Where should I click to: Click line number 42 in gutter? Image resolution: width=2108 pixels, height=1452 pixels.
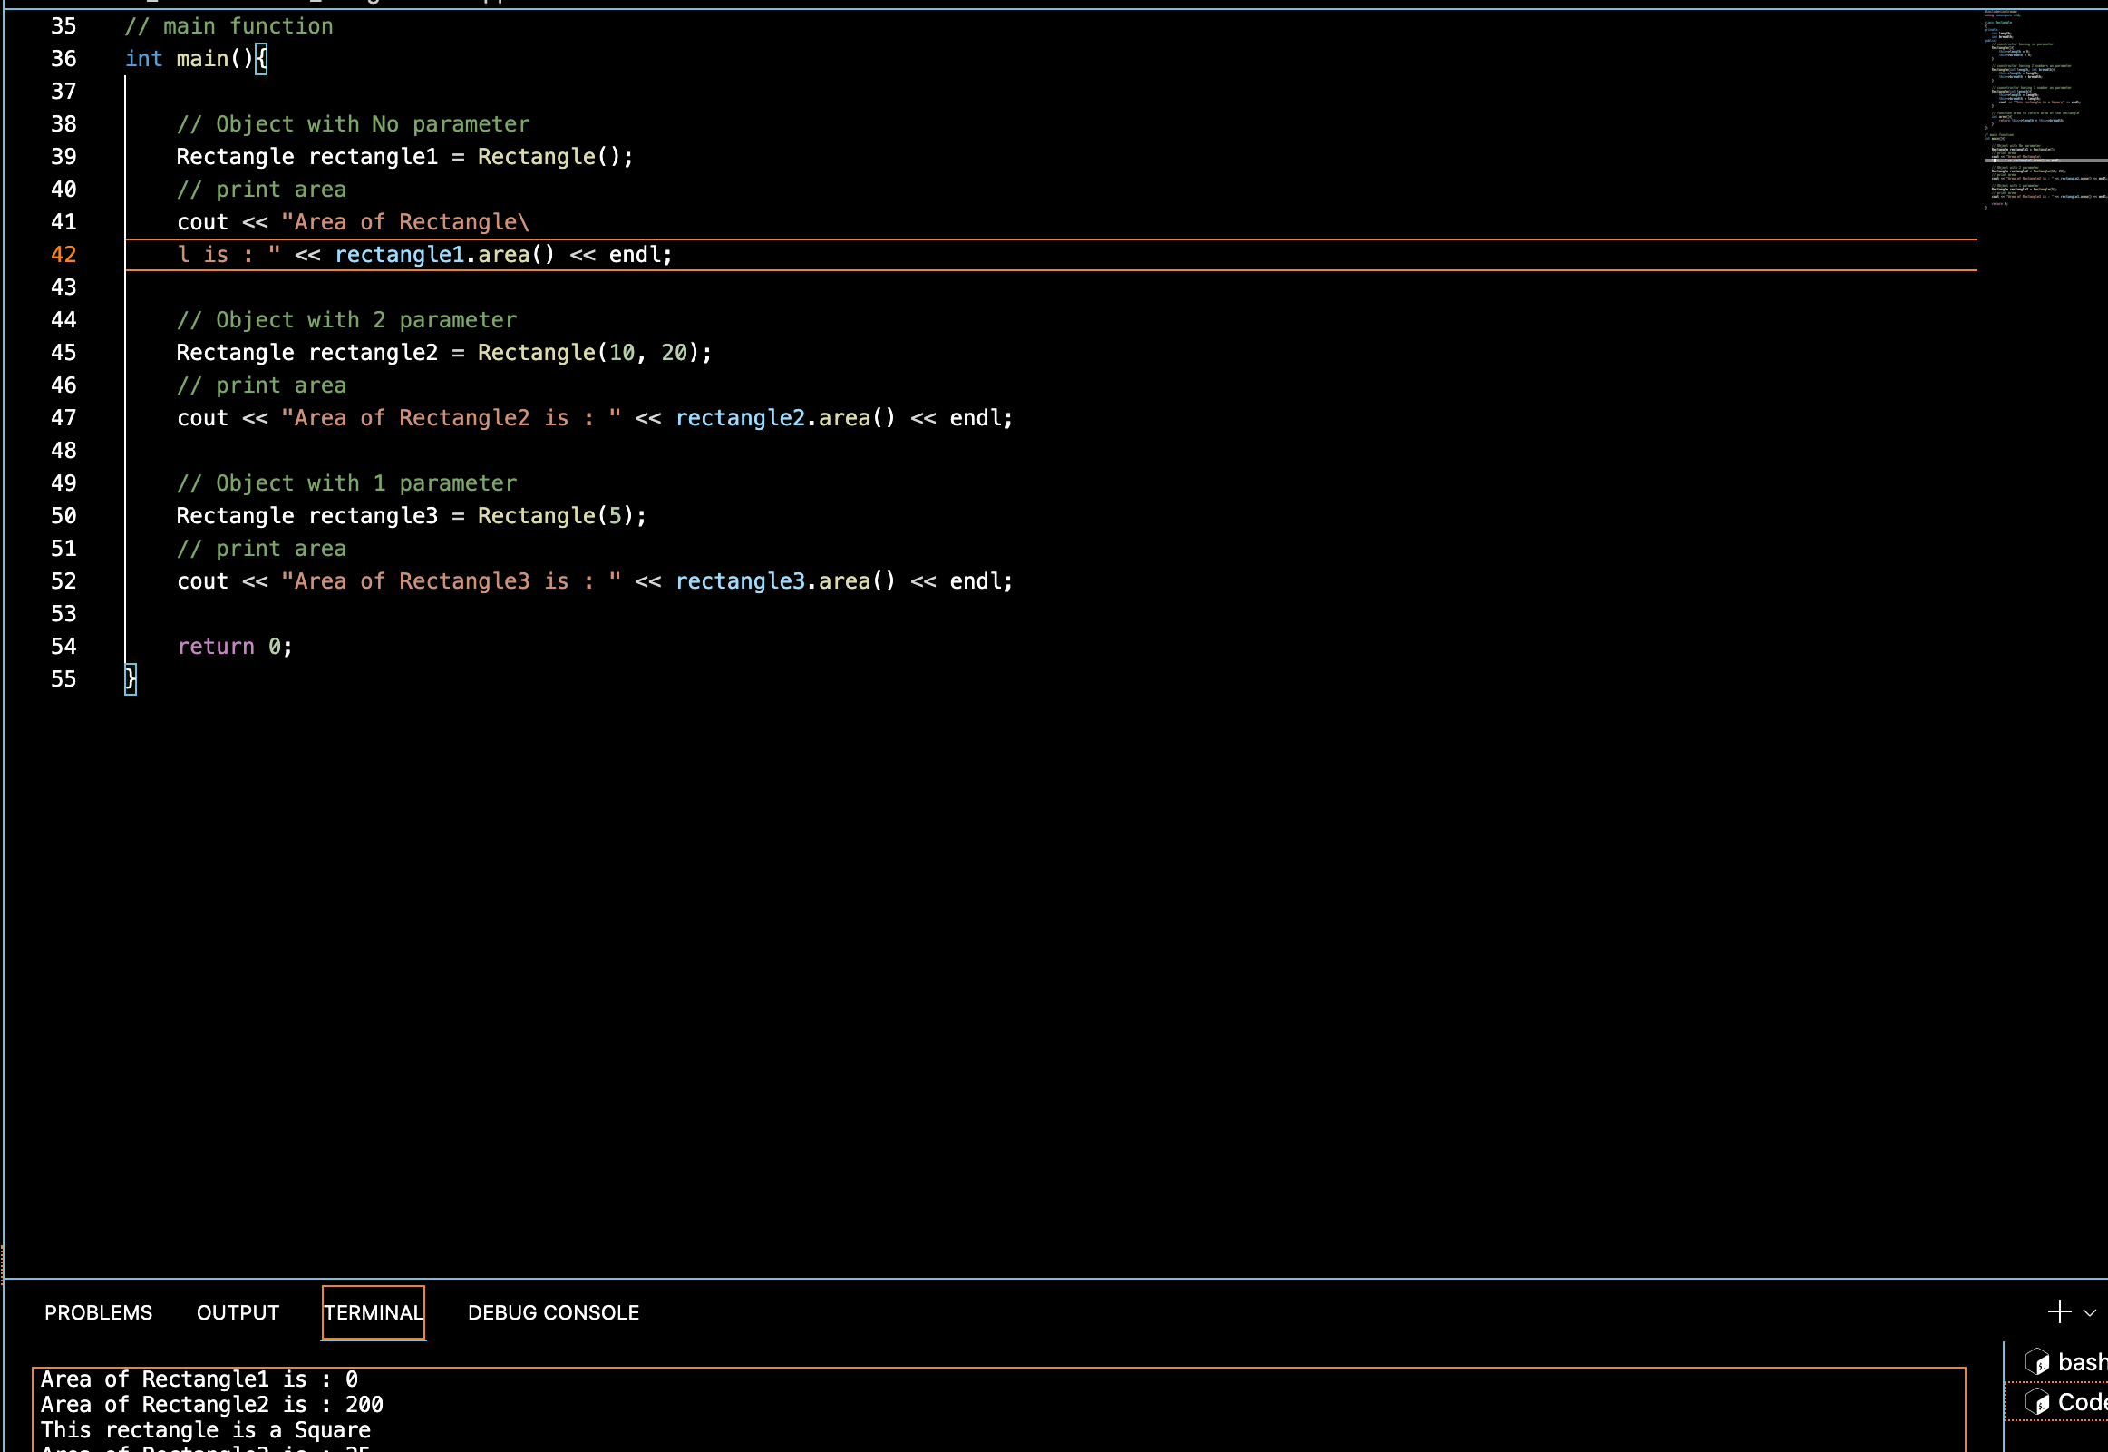tap(63, 255)
